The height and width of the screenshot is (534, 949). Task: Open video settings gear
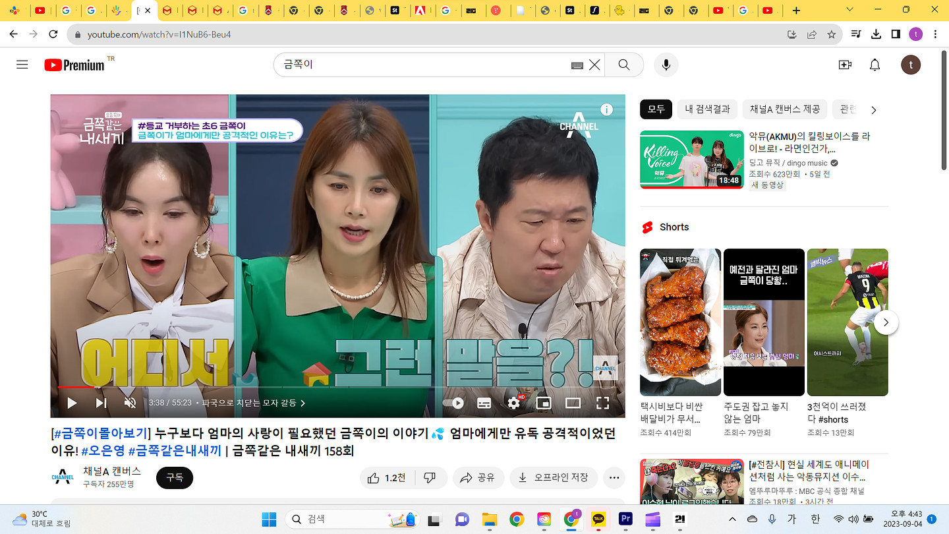coord(513,403)
